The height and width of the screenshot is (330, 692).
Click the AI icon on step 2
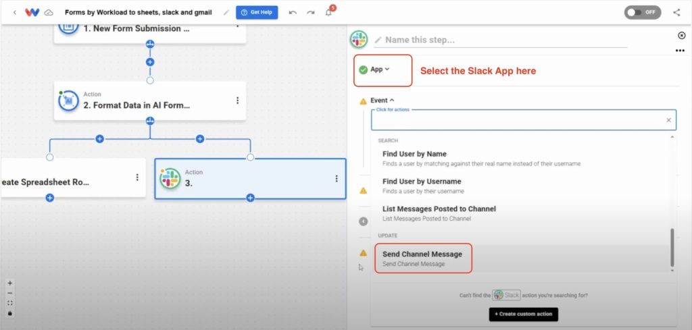pyautogui.click(x=68, y=101)
